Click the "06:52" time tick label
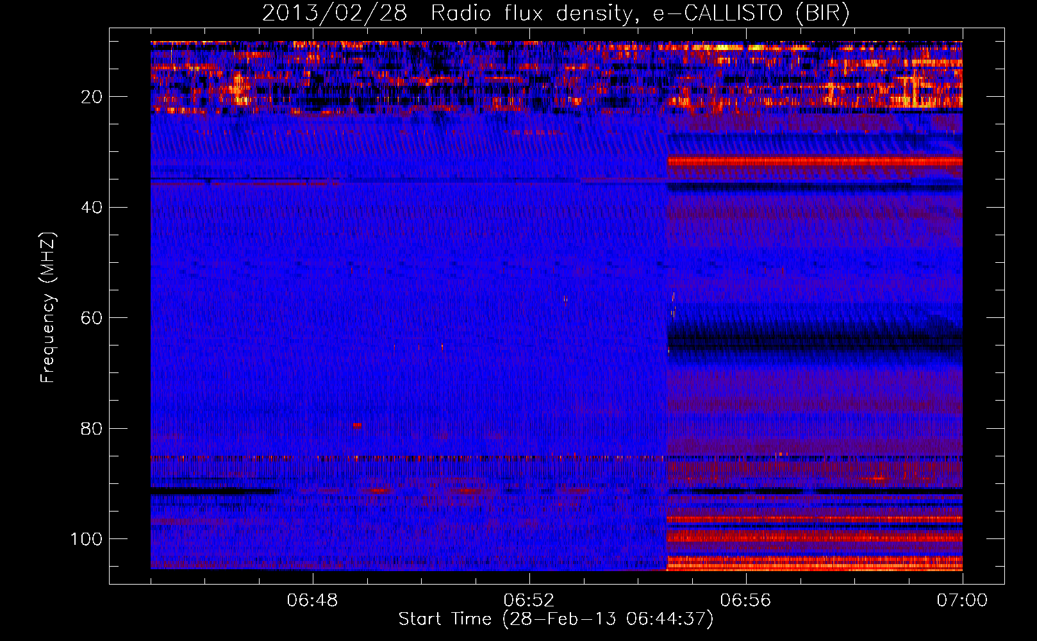Viewport: 1037px width, 641px height. 529,601
